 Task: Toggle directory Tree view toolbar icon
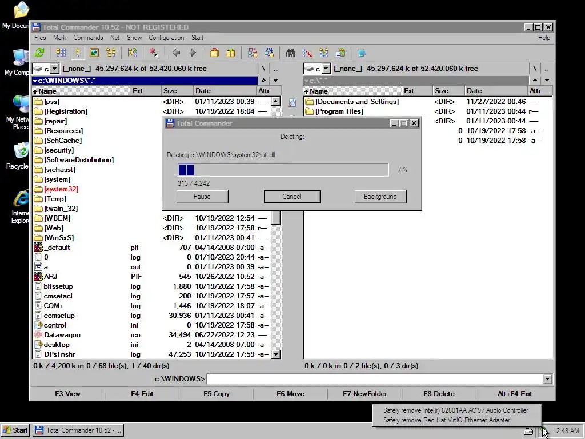pyautogui.click(x=111, y=53)
